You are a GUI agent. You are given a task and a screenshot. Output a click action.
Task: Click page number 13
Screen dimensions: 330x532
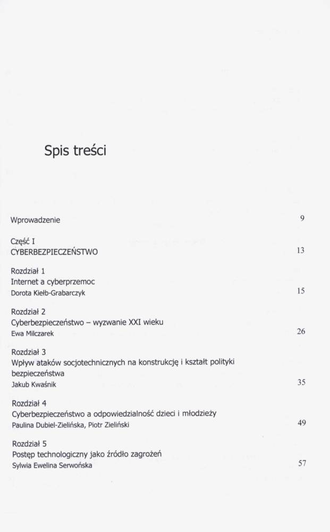[x=300, y=250]
